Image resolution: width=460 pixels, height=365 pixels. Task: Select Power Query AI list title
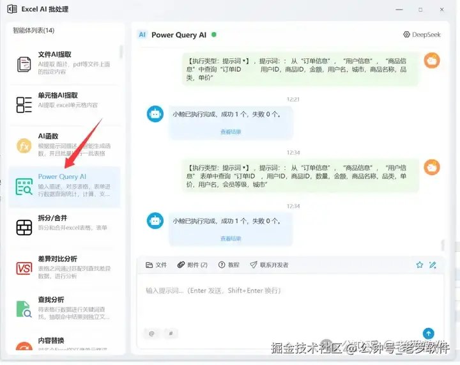[62, 176]
